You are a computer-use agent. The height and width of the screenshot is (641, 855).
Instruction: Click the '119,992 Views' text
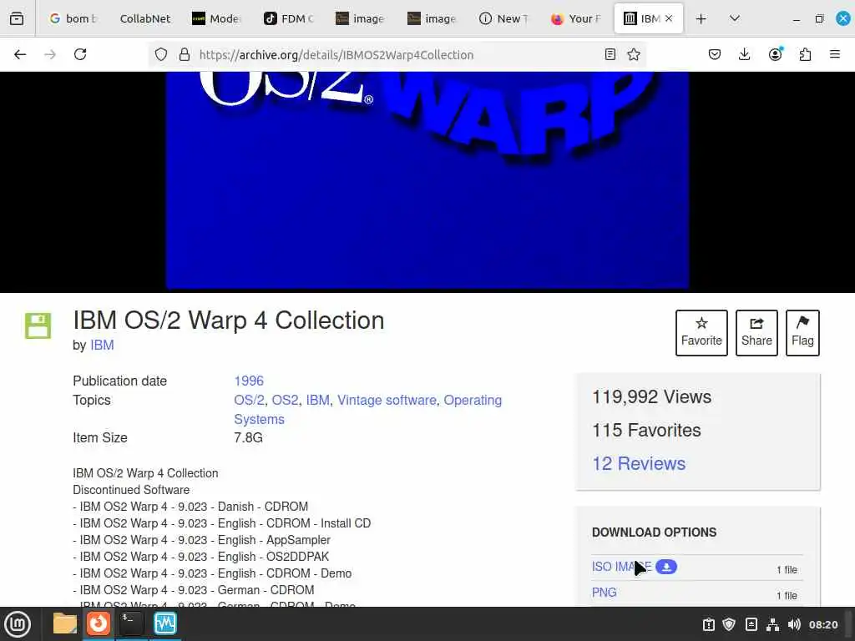(651, 396)
